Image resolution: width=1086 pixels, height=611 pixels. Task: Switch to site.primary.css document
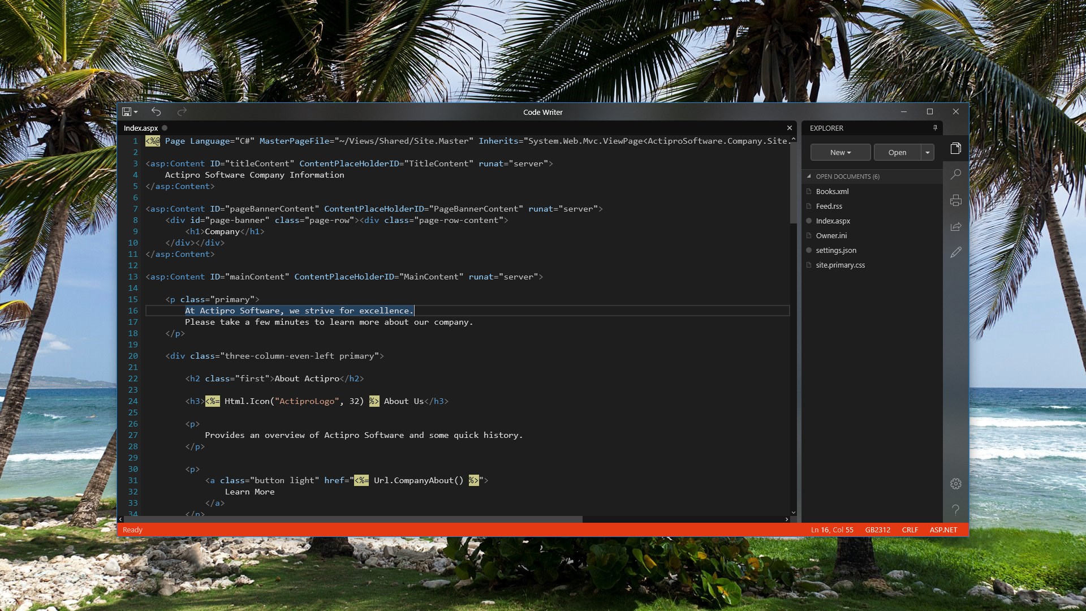[x=840, y=265]
